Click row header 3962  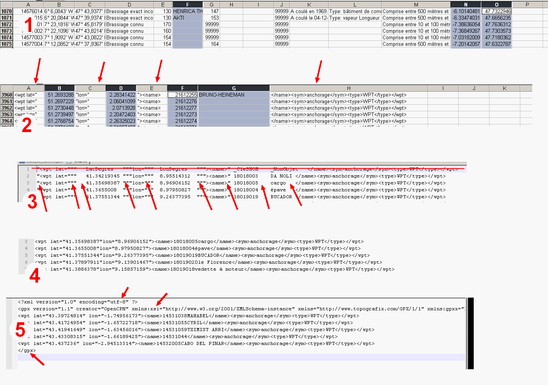point(7,108)
